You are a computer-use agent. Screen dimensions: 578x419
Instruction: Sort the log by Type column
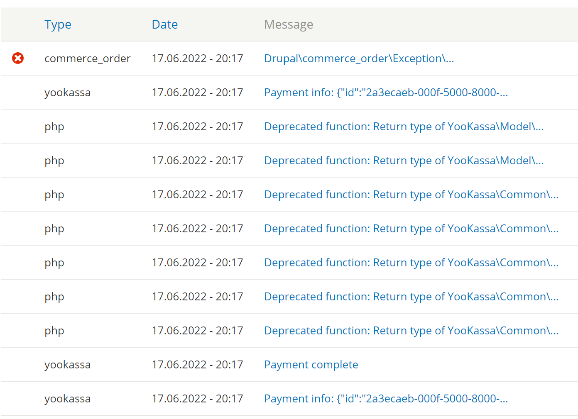[x=58, y=24]
